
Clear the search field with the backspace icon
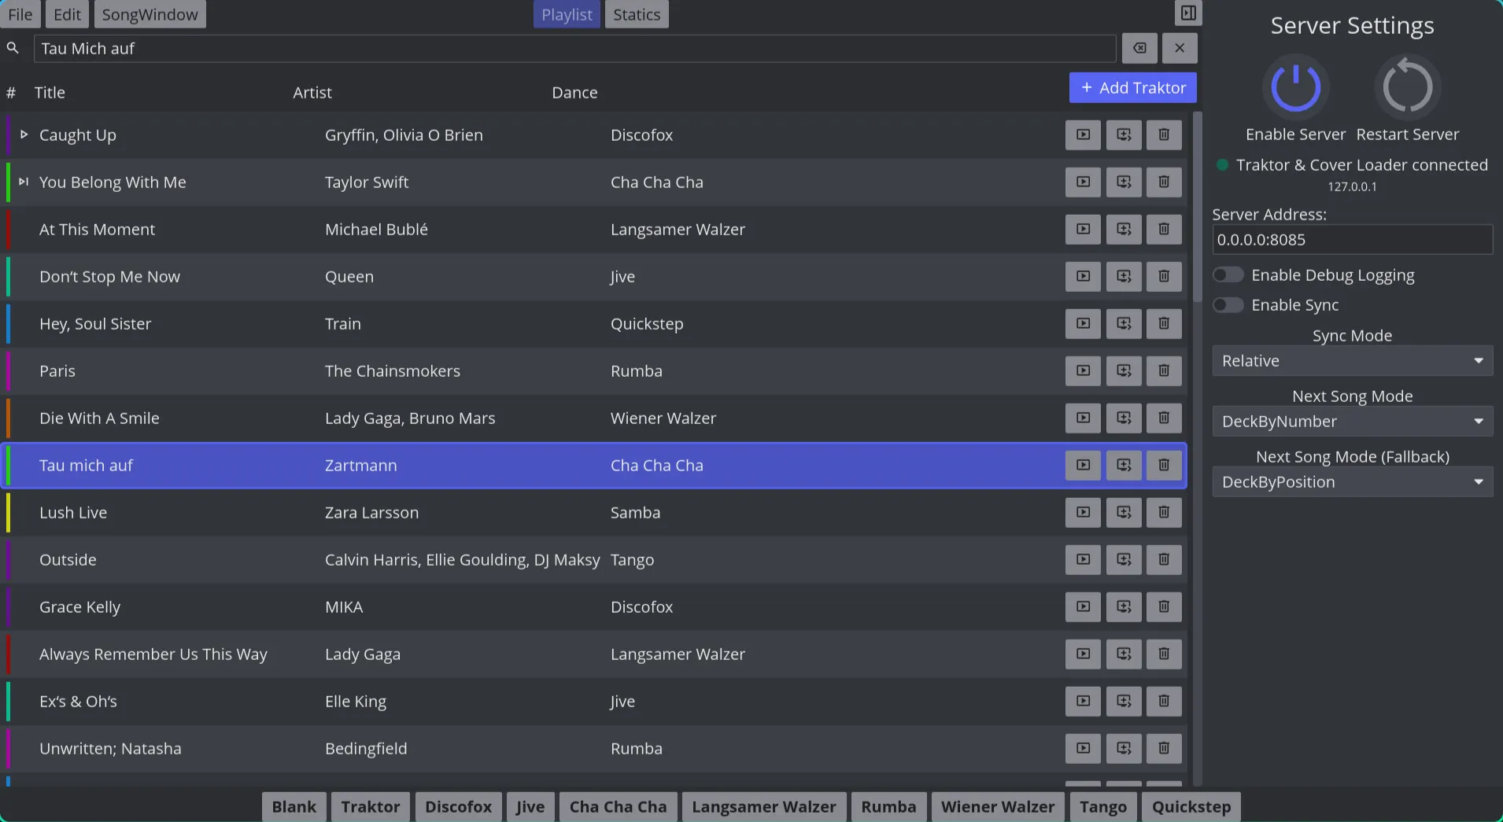[1139, 48]
